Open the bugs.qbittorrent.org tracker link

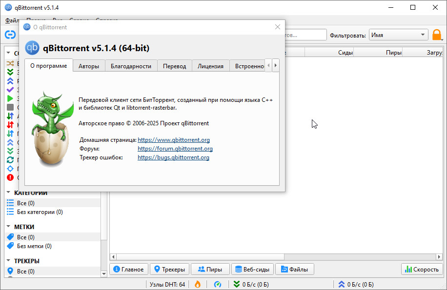click(x=173, y=157)
